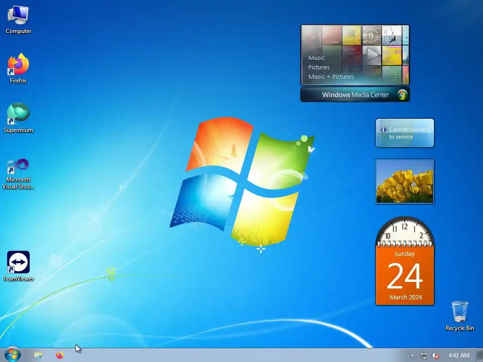The image size is (483, 362).
Task: Select the Supermium desktop shortcut
Action: coord(18,118)
